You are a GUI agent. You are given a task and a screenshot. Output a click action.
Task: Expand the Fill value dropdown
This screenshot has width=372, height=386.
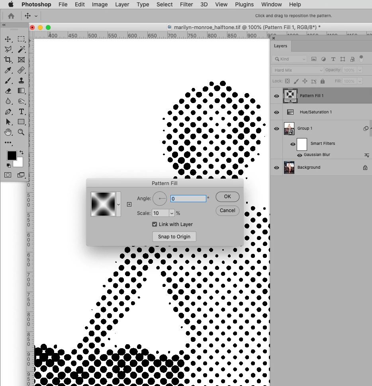[x=360, y=81]
